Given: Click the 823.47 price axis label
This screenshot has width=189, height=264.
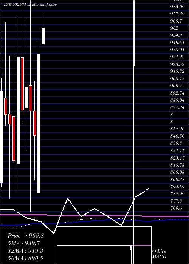Looking at the screenshot, I should tap(177, 158).
